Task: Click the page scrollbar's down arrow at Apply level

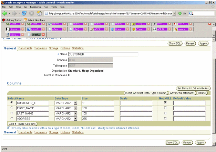Action: tap(214, 144)
